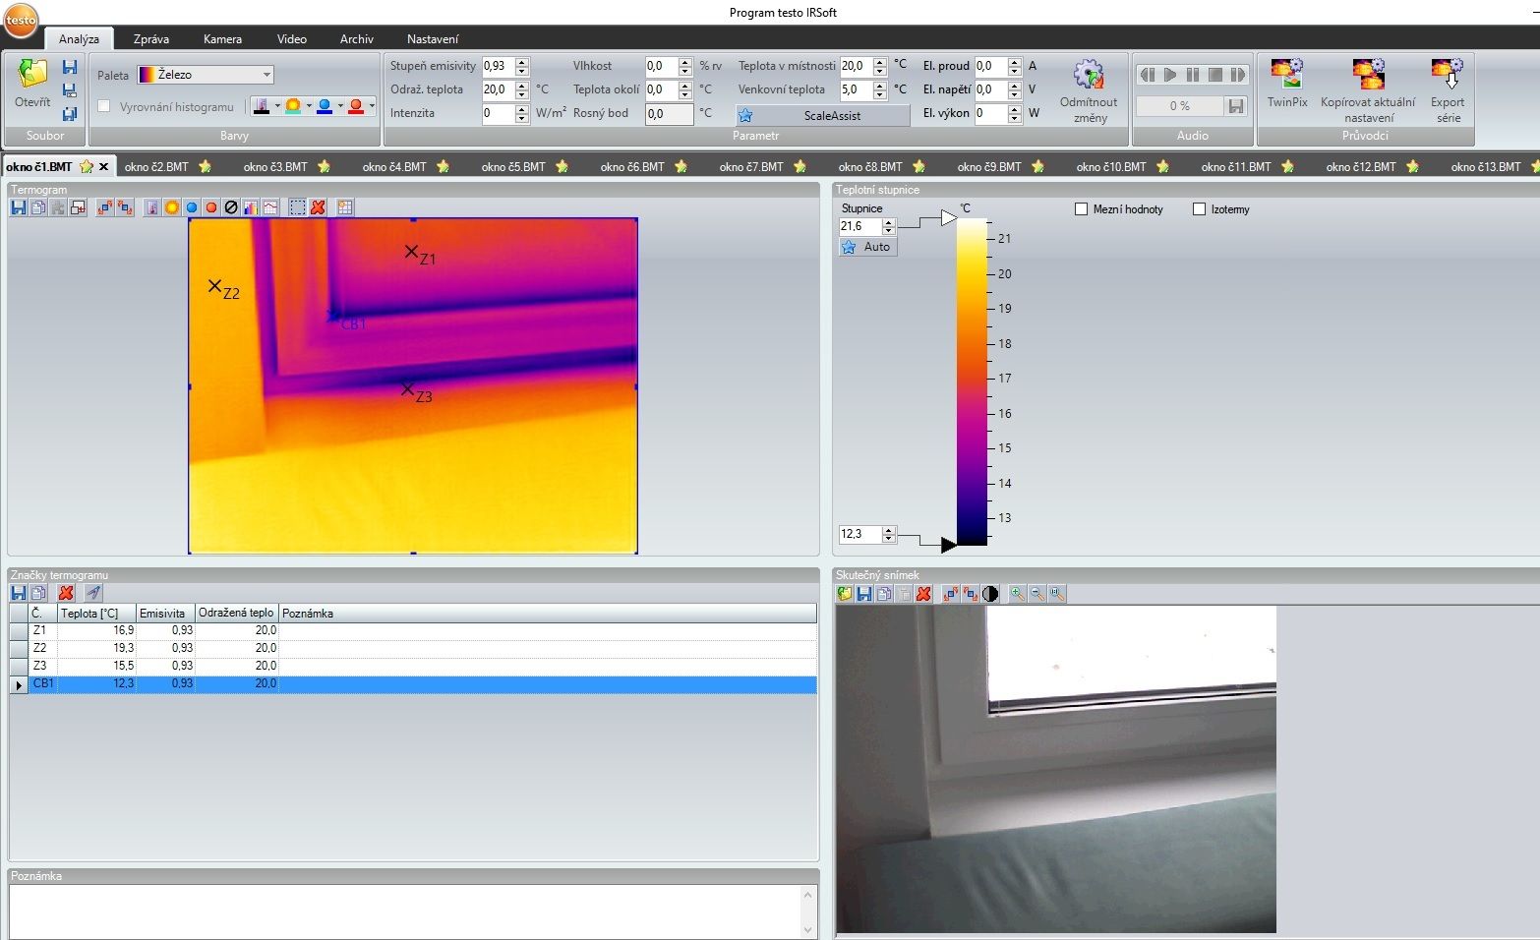Switch to the Zpráva ribbon tab
Image resolution: width=1540 pixels, height=940 pixels.
point(150,39)
